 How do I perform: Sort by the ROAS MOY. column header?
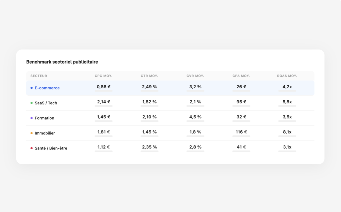coord(287,76)
